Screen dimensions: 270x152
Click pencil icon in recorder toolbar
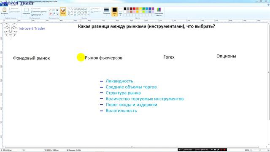pyautogui.click(x=218, y=150)
